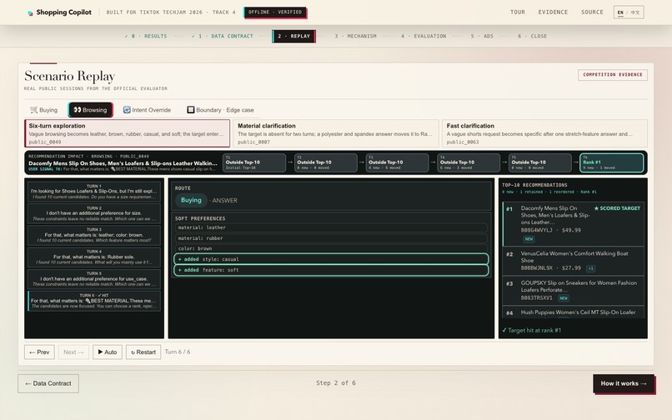The width and height of the screenshot is (672, 420).
Task: Select step 2 · REPLAY
Action: click(x=294, y=37)
